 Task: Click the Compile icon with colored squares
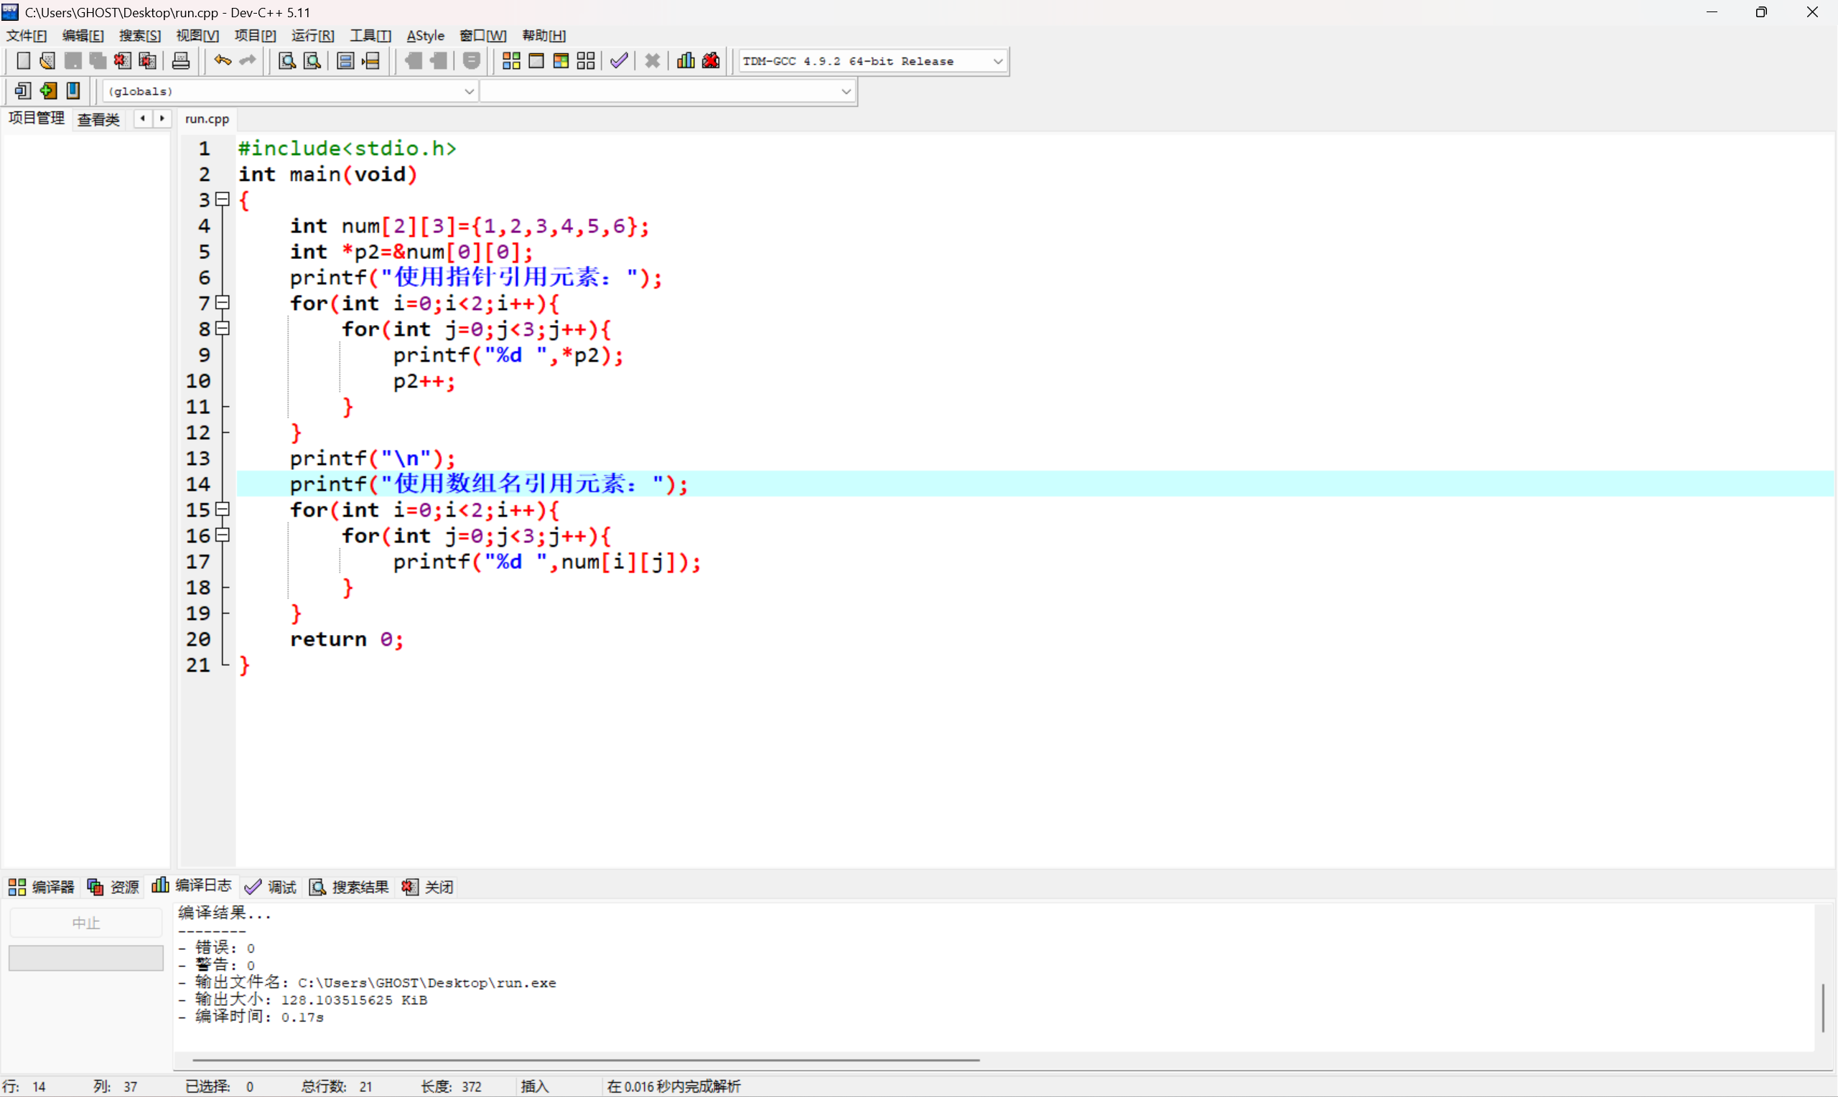(x=511, y=62)
